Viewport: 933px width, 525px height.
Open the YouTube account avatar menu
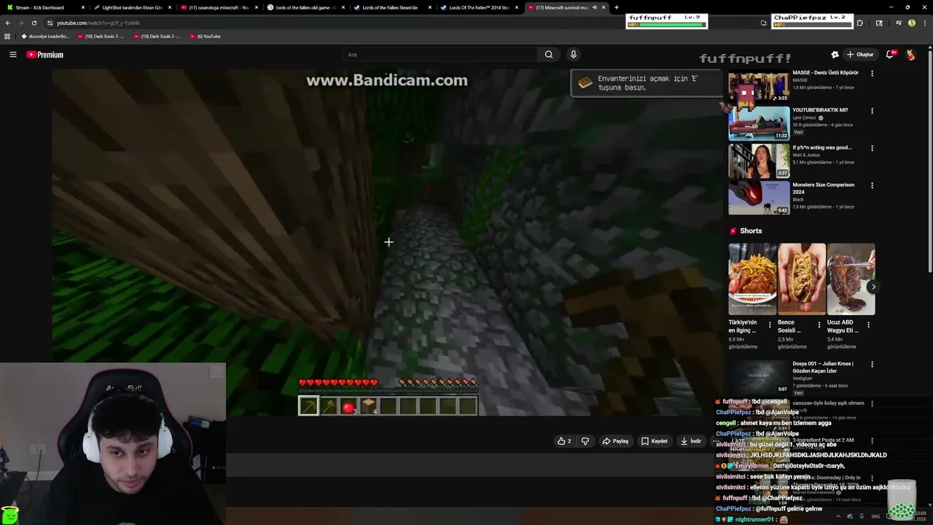[910, 55]
